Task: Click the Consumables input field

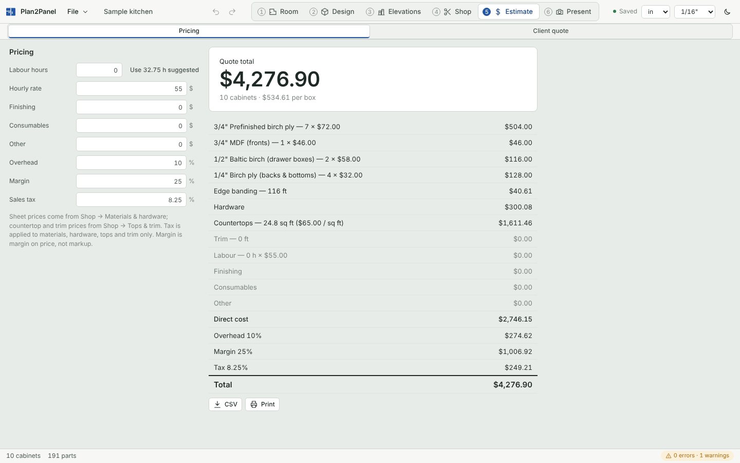Action: (131, 126)
